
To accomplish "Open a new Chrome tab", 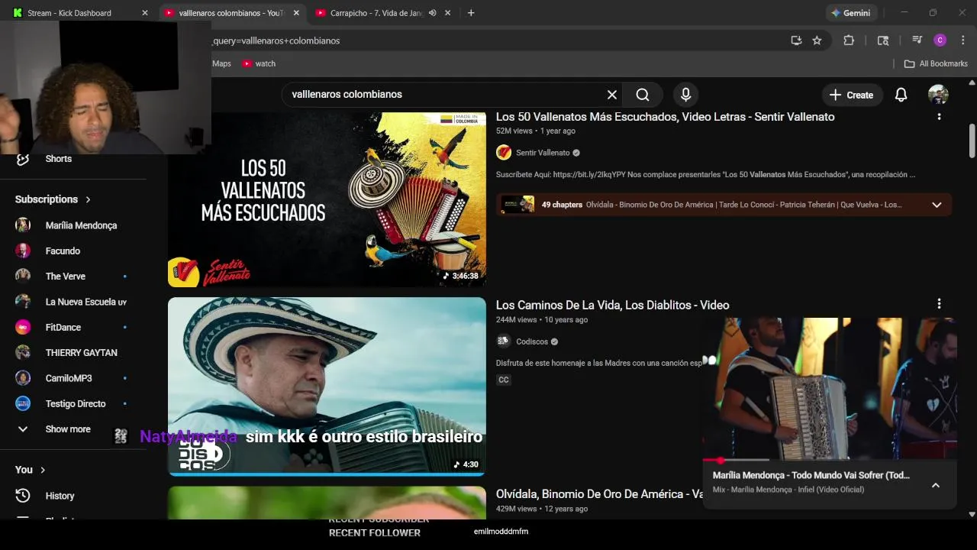I will click(471, 13).
